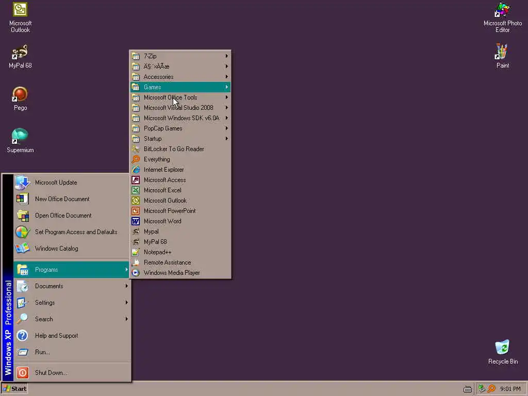Click the Microsoft Access icon in Programs menu
The image size is (528, 396).
click(x=136, y=180)
